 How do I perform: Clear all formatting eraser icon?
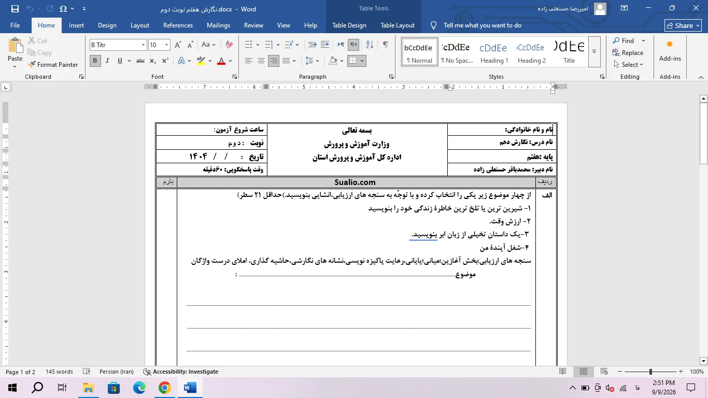tap(229, 45)
